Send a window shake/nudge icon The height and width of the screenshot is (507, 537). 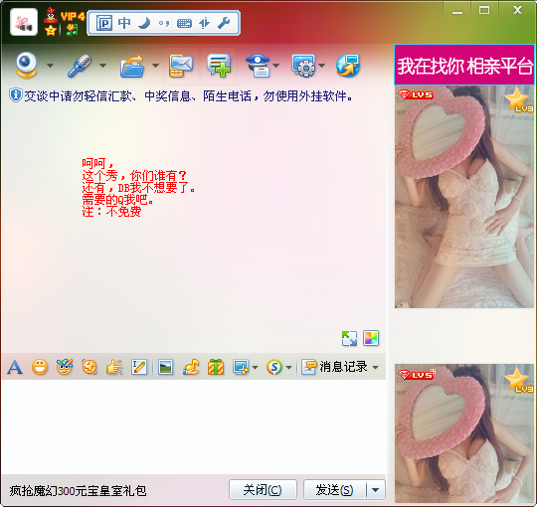89,368
